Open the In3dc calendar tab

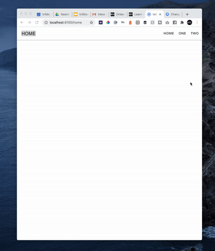[44, 14]
